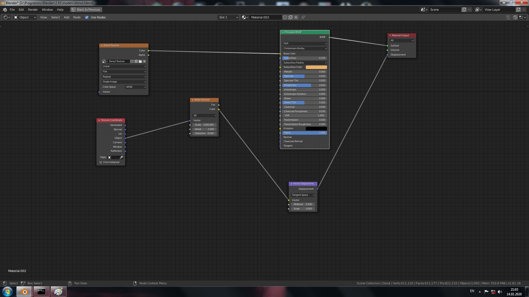Click the Noise Texture Scale field
The height and width of the screenshot is (297, 529).
point(204,125)
